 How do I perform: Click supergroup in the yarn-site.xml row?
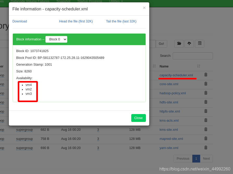24,148
